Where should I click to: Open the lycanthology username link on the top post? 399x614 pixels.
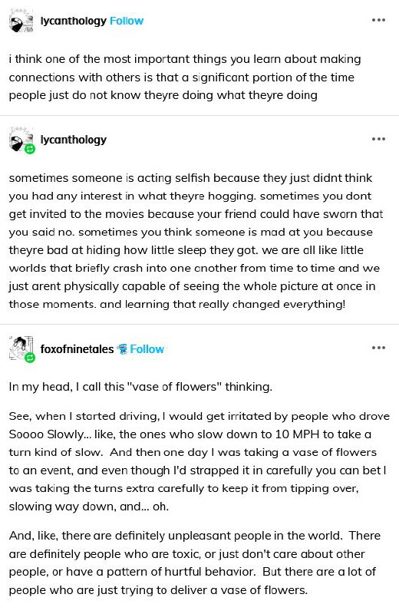pyautogui.click(x=74, y=21)
